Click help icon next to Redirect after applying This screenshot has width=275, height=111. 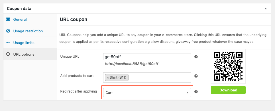coord(196,92)
